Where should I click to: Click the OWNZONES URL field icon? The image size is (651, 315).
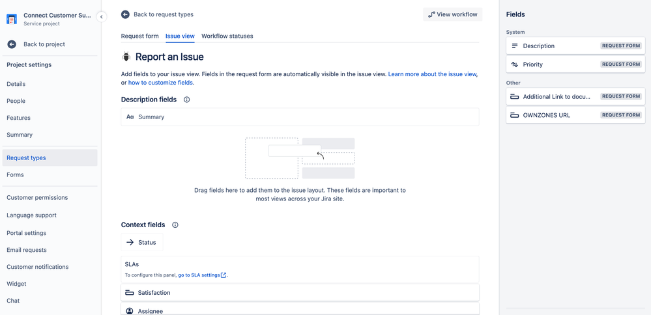[x=515, y=115]
